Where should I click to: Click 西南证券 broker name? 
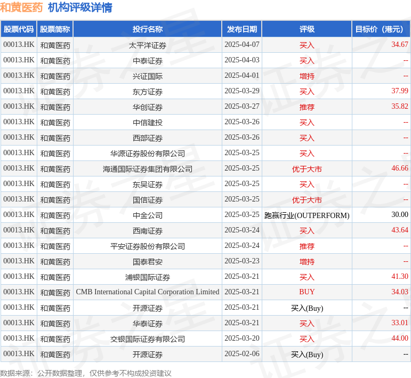pos(148,231)
